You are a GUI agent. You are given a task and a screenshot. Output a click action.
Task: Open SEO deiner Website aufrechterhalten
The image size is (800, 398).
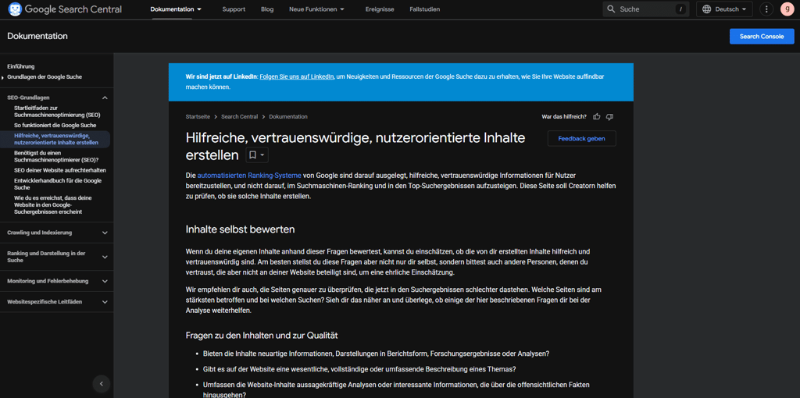click(x=60, y=170)
